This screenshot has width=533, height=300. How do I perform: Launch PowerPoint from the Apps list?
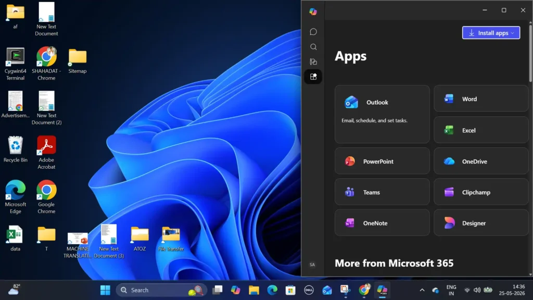382,161
